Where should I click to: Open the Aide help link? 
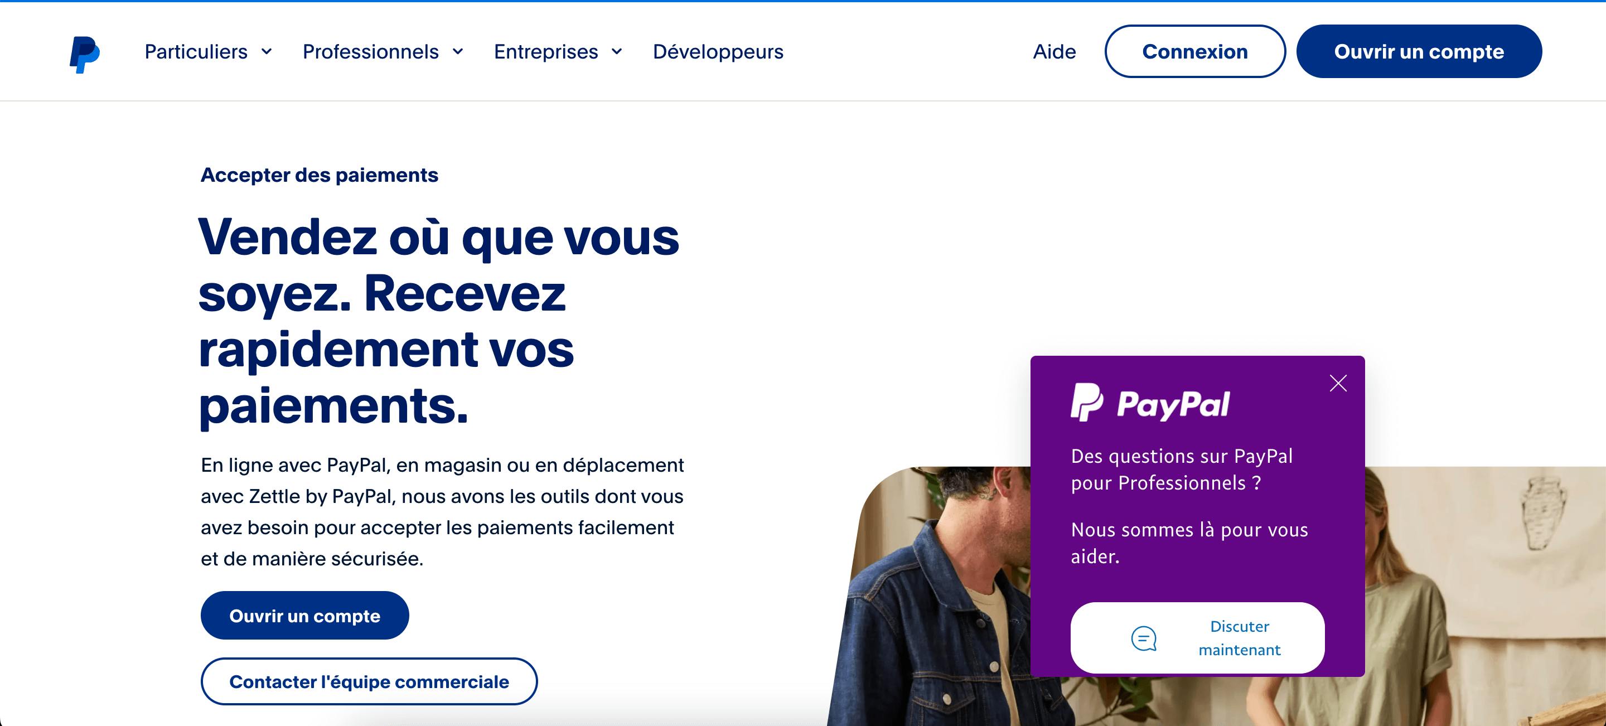1054,51
